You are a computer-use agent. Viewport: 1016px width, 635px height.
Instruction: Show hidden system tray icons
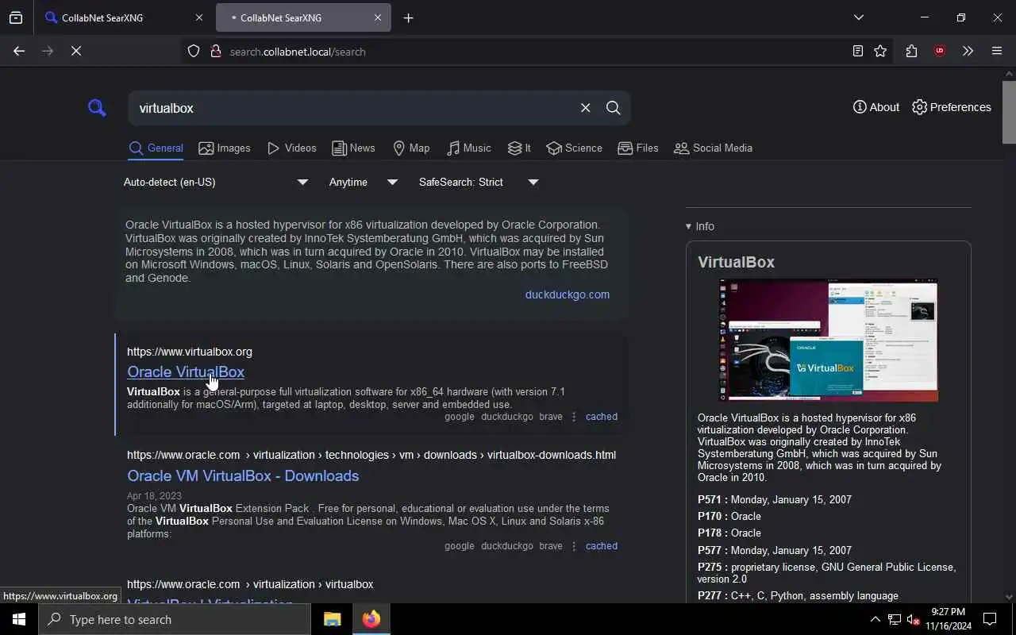875,619
